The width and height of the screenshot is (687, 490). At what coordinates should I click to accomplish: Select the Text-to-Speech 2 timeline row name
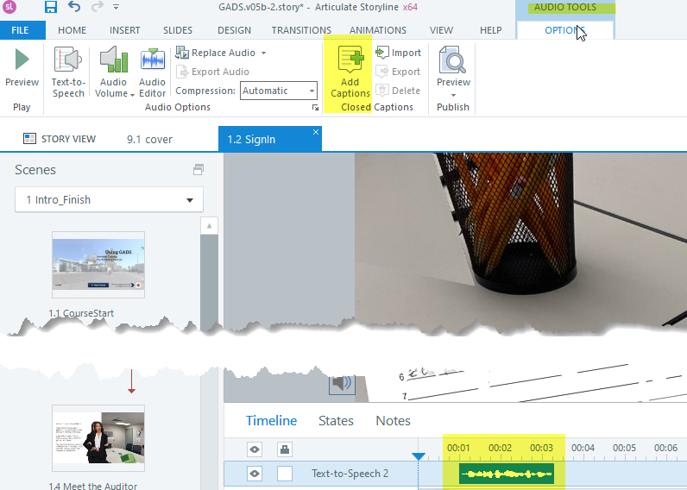(x=350, y=474)
